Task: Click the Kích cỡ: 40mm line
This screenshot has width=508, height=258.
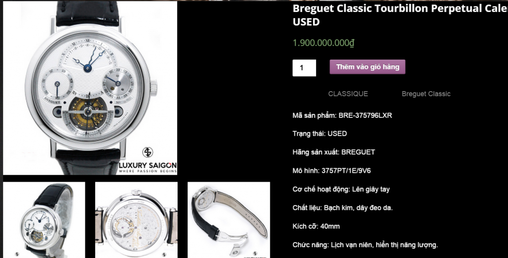Action: pyautogui.click(x=316, y=226)
